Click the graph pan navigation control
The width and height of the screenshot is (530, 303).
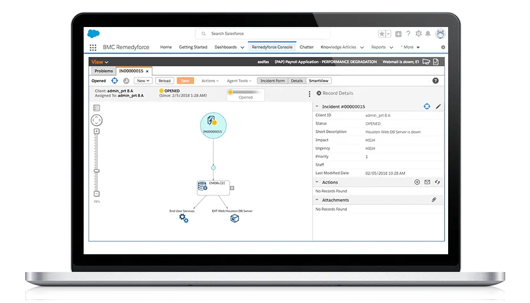click(x=97, y=120)
